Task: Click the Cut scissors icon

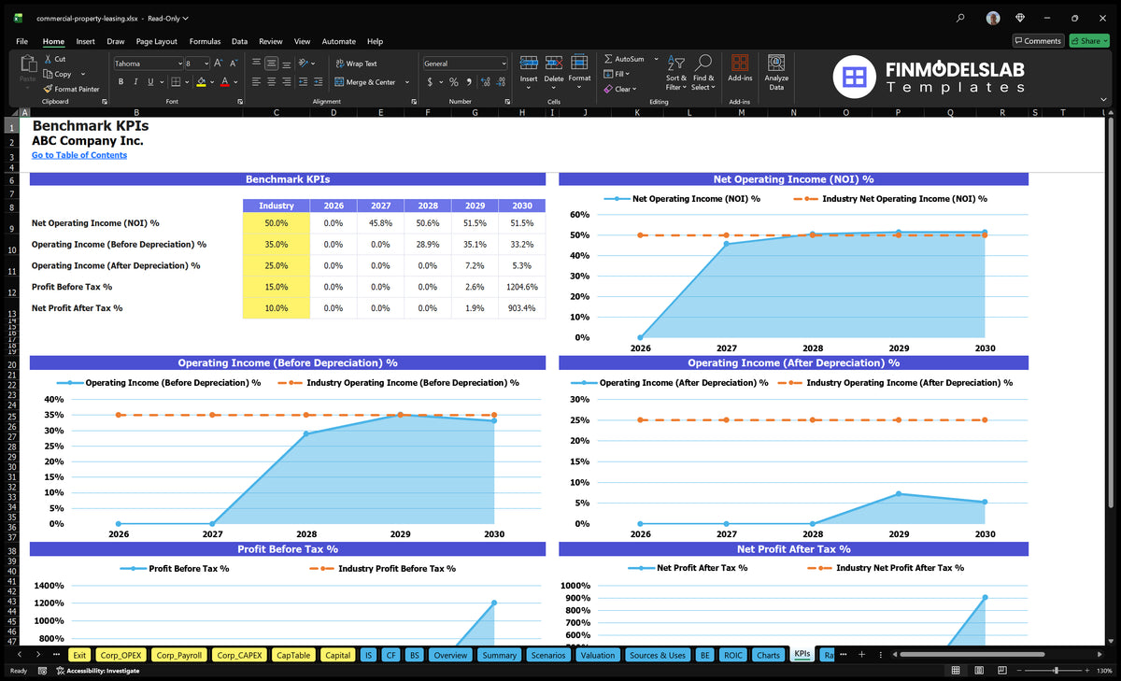Action: click(48, 59)
